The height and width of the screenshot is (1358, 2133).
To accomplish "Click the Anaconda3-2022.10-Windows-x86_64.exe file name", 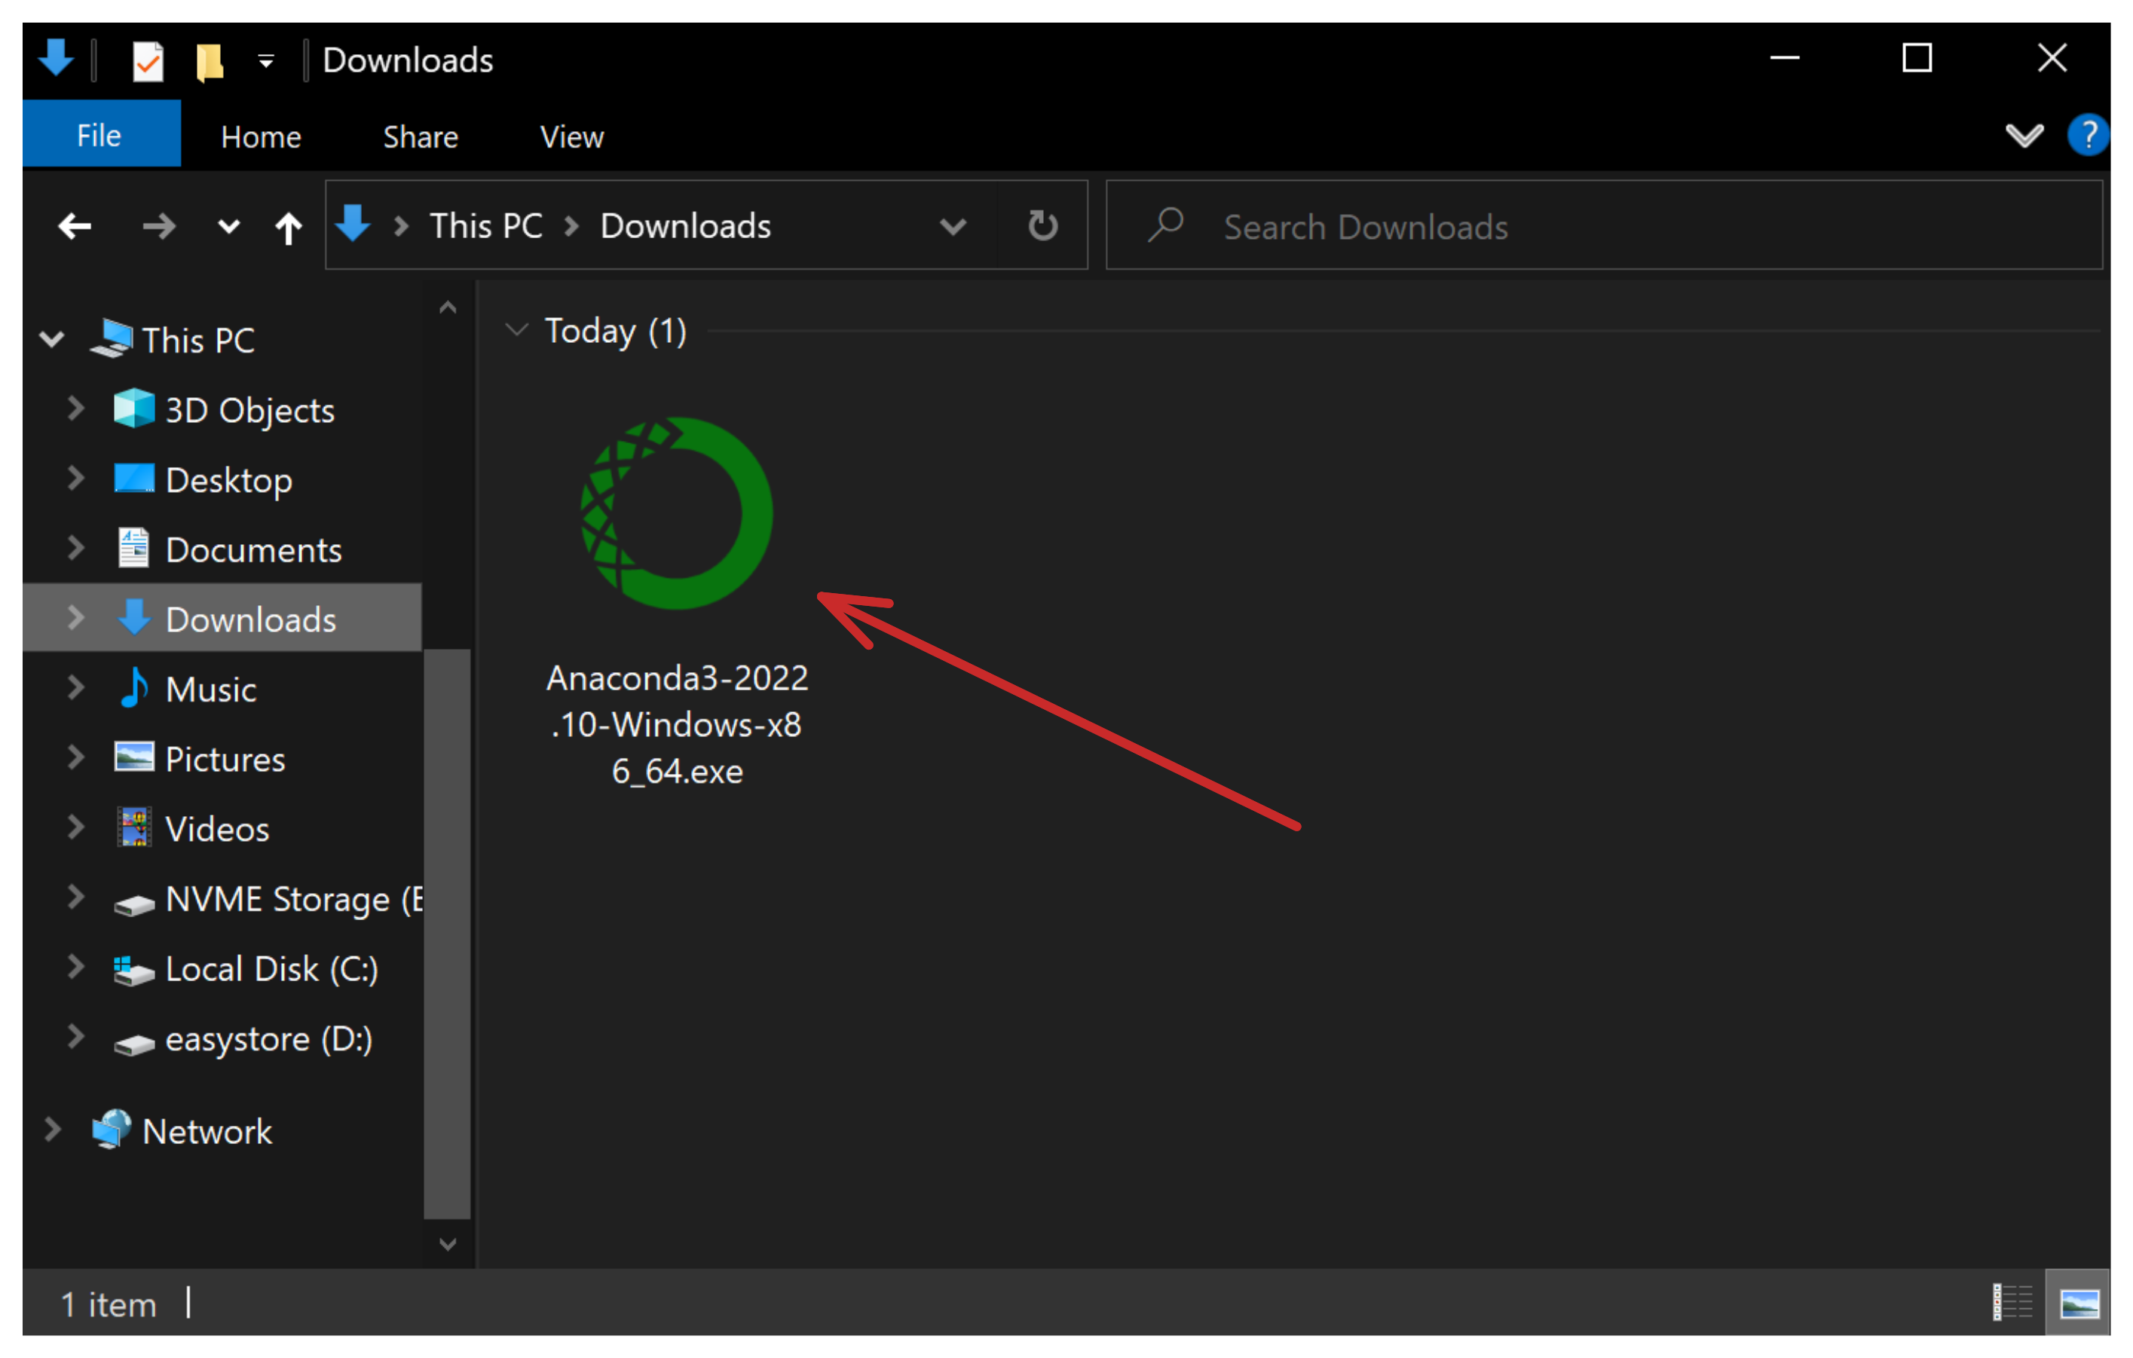I will [x=678, y=725].
